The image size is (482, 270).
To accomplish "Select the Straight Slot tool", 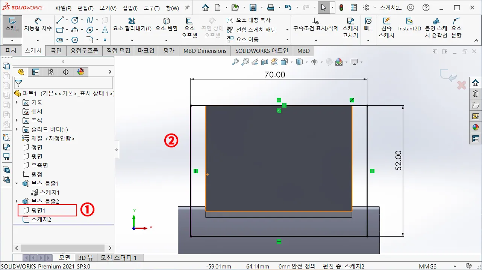I will [x=60, y=40].
